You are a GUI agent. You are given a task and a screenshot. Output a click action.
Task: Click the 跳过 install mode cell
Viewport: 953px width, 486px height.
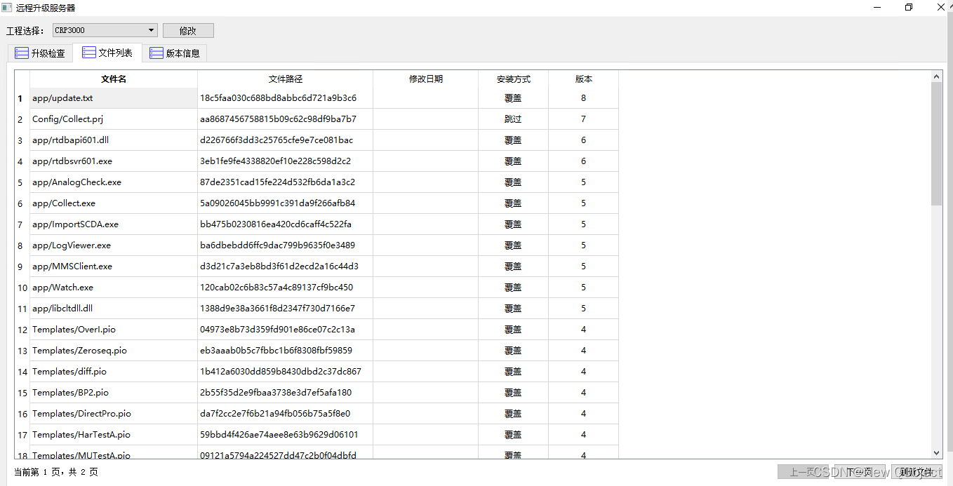(x=514, y=119)
